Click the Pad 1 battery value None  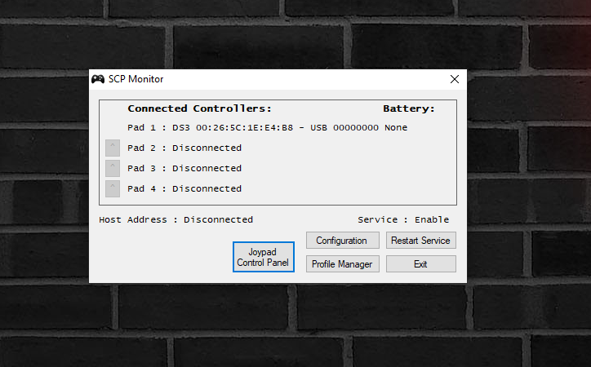(x=396, y=128)
